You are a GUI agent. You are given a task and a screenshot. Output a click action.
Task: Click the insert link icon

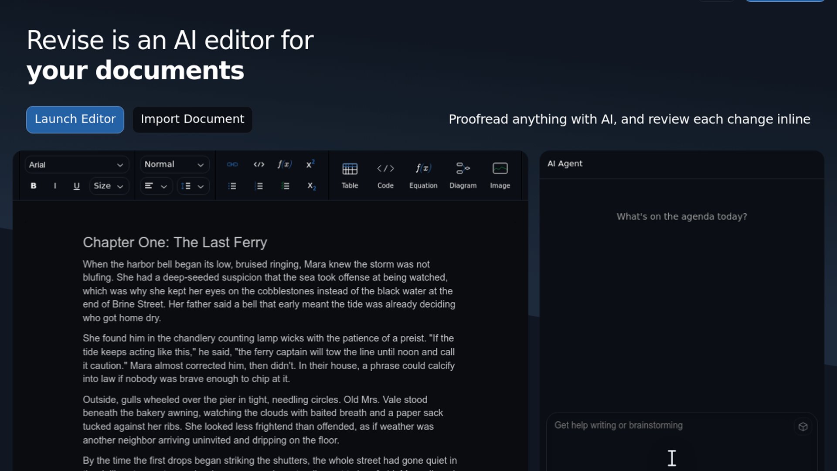232,164
